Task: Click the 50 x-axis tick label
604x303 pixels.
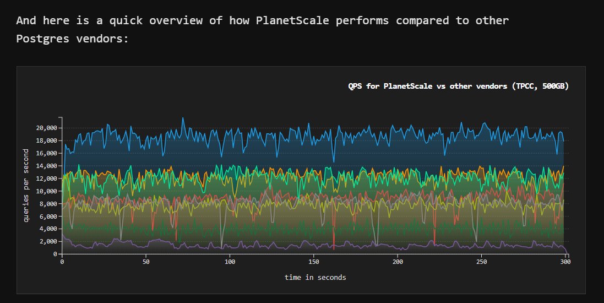Action: [146, 262]
